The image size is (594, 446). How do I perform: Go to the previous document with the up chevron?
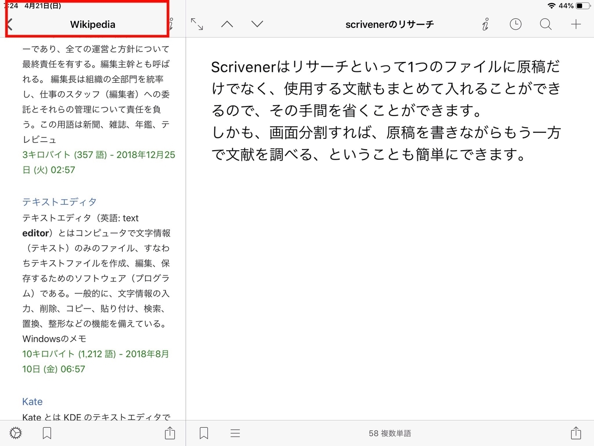(227, 24)
